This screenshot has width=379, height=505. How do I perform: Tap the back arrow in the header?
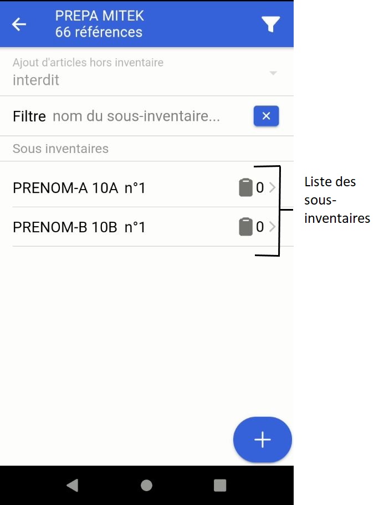coord(19,24)
